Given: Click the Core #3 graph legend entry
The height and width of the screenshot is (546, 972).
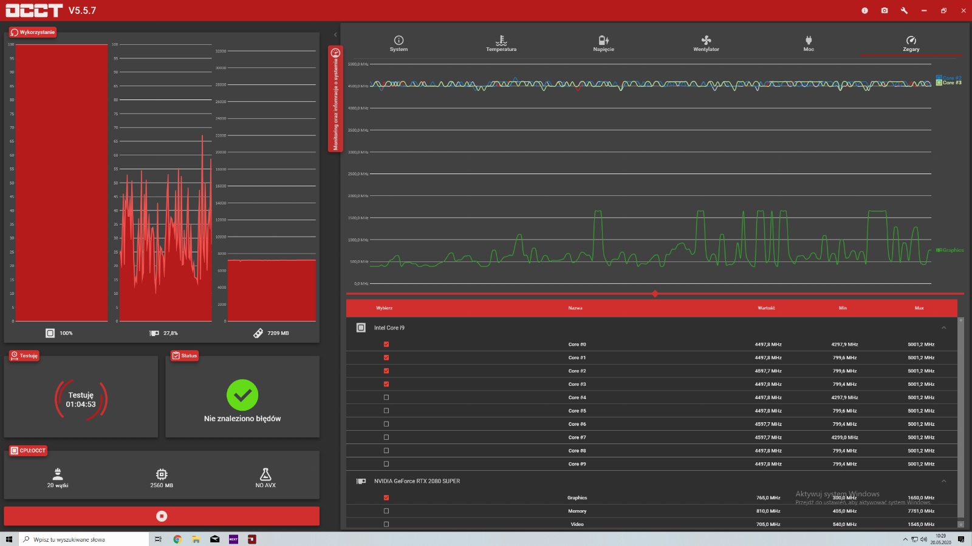Looking at the screenshot, I should (x=949, y=83).
